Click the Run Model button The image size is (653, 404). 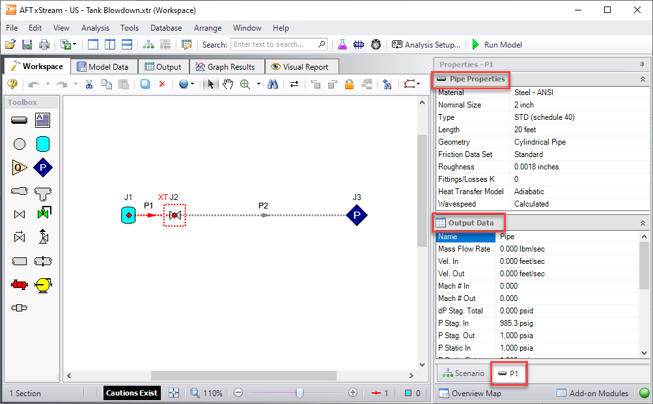click(496, 44)
